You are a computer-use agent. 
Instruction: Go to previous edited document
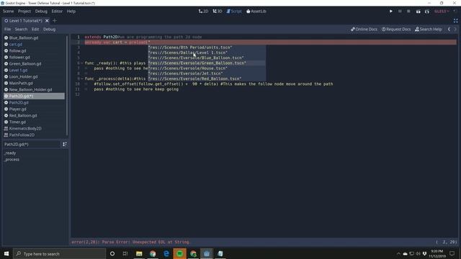click(449, 29)
